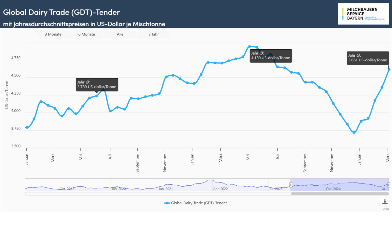Toggle the Global Dairy Trade (GDT)-Tender legend label
The width and height of the screenshot is (392, 230).
click(199, 203)
